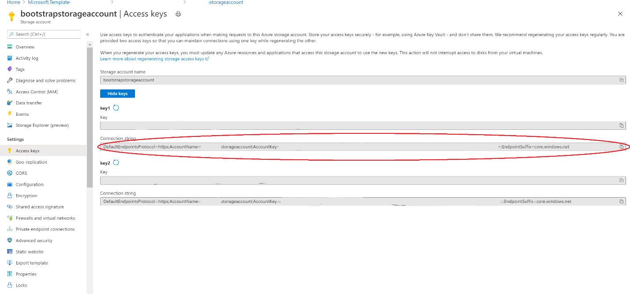Screen dimensions: 630x294
Task: Click the Events lightning icon
Action: [10, 114]
